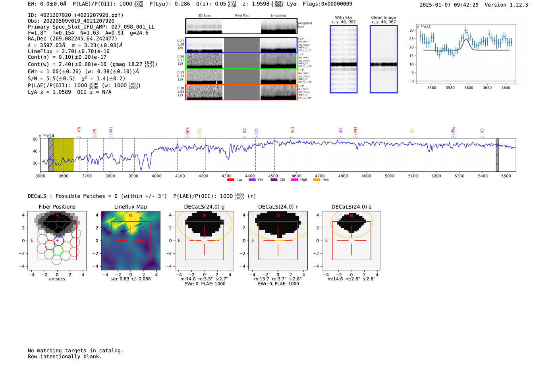The height and width of the screenshot is (378, 556).
Task: Open the DECaLS(24.0) g image
Action: [204, 240]
